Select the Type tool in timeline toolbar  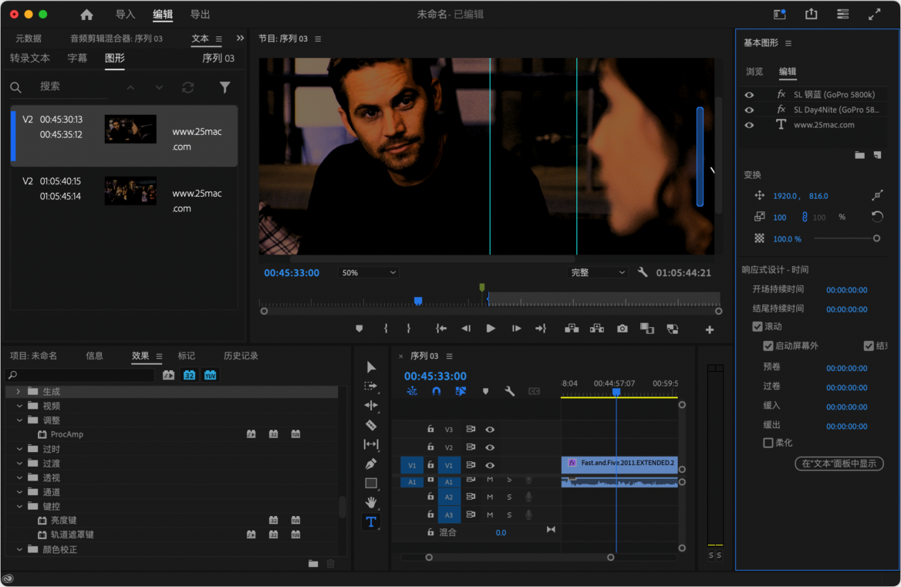point(370,522)
